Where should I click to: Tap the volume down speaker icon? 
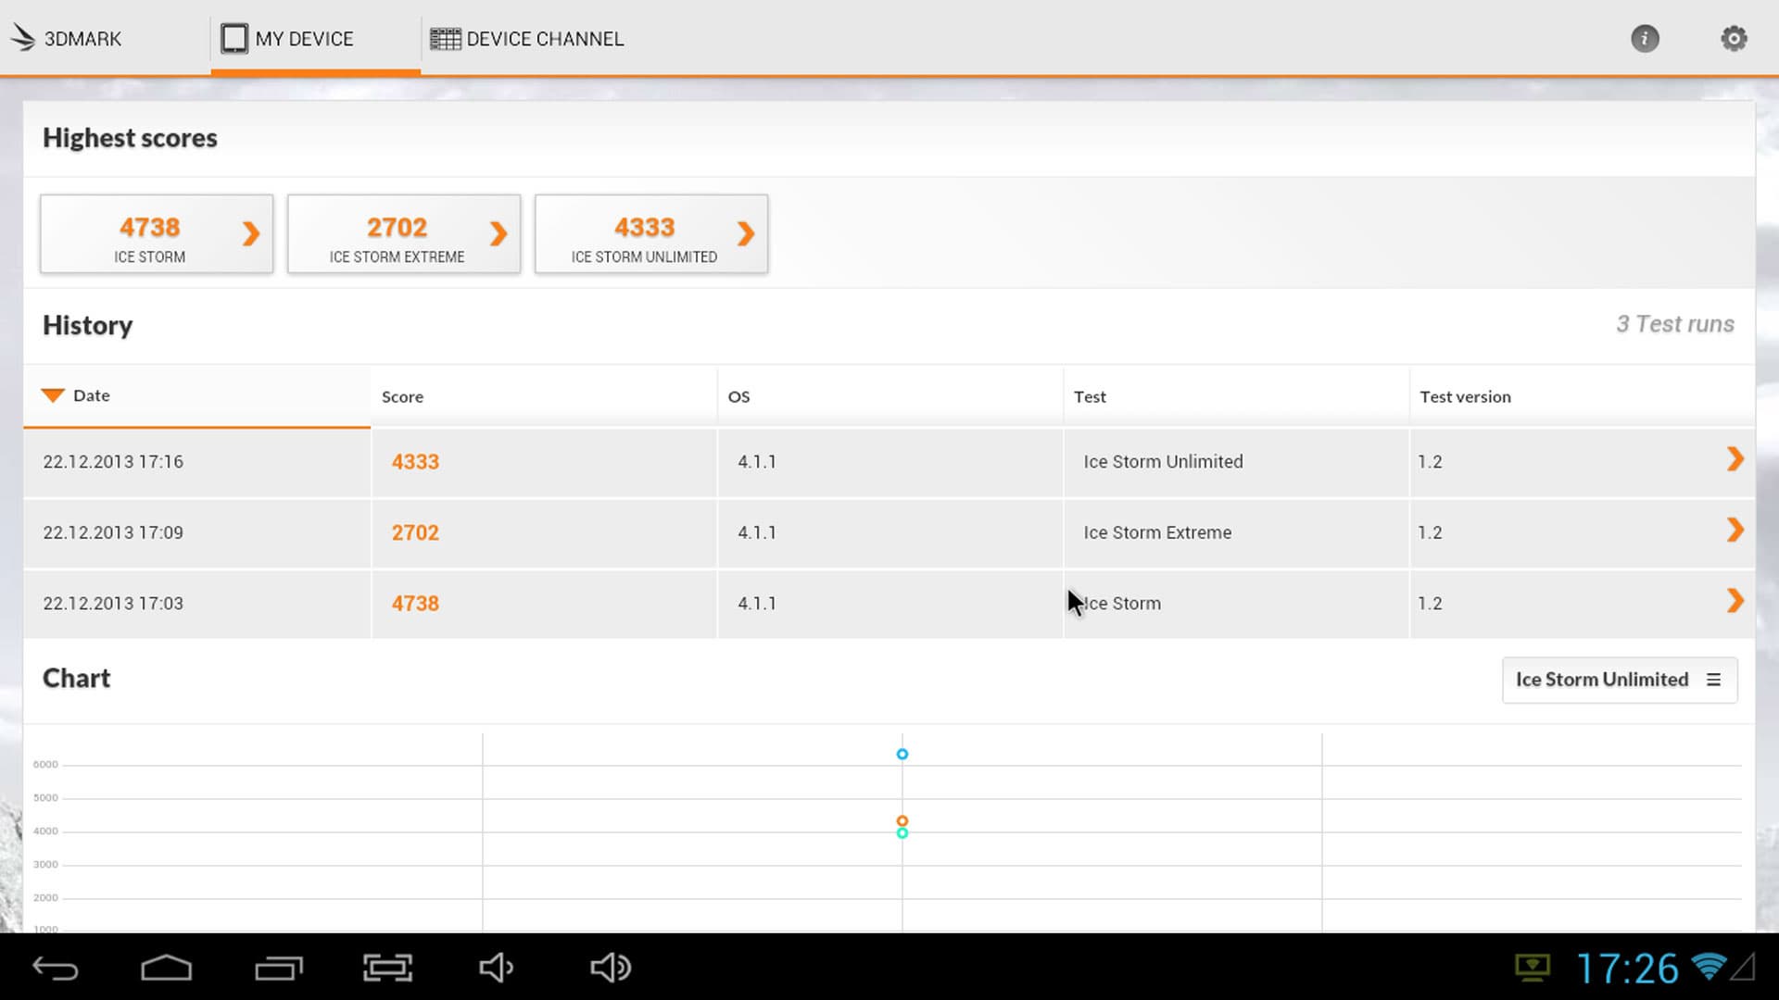(497, 968)
